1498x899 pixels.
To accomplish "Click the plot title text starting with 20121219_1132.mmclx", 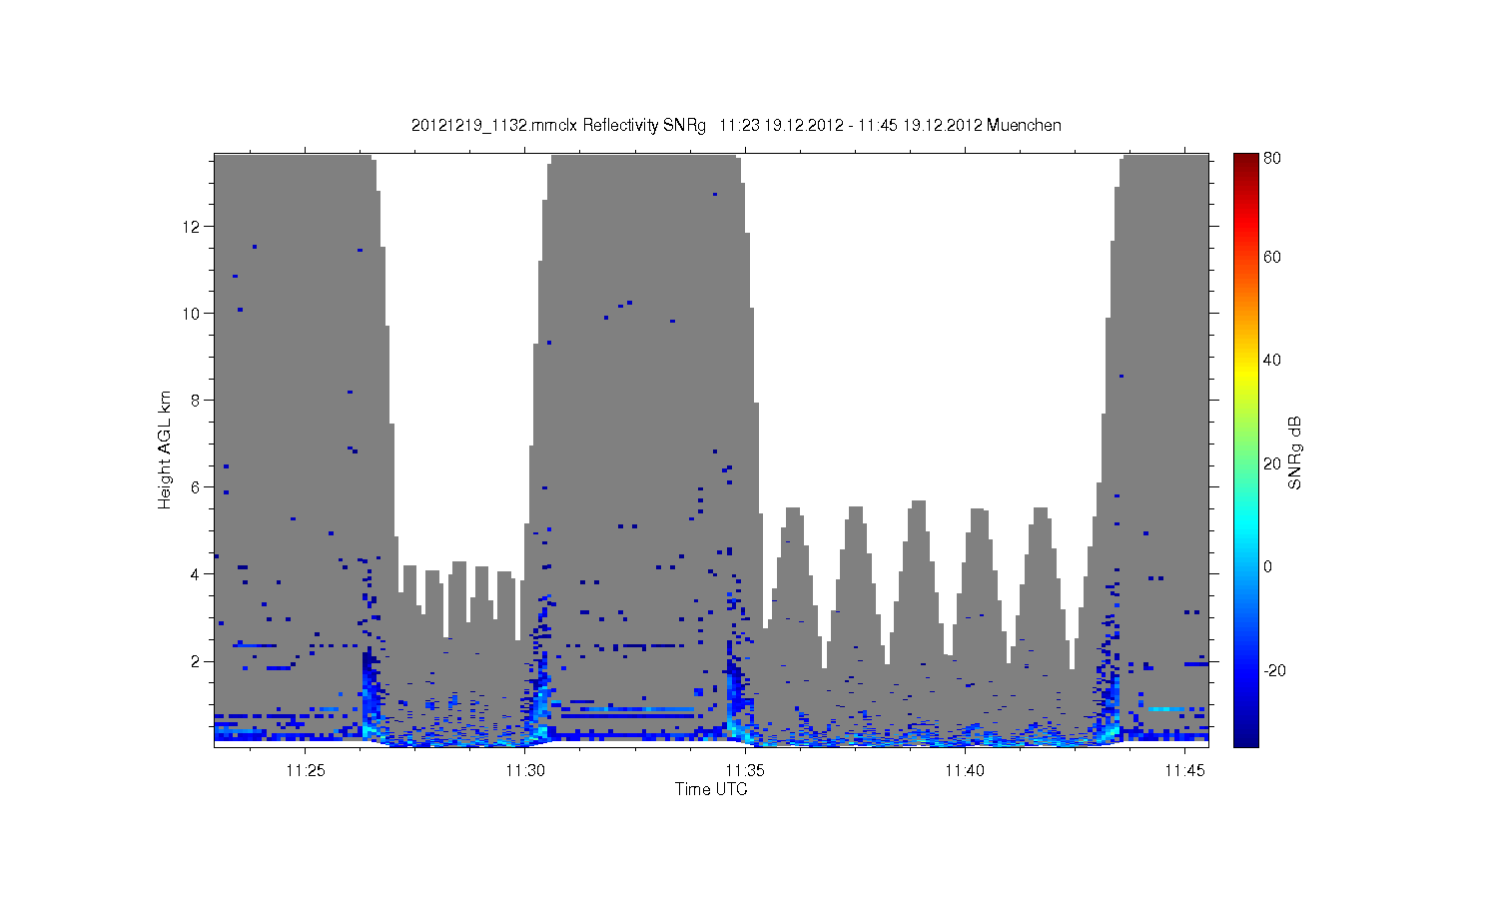I will pos(736,125).
